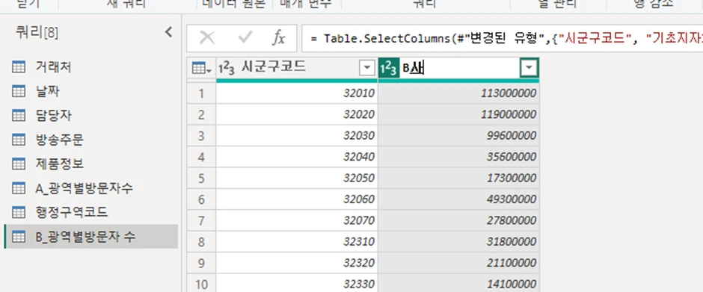Click the table icon beside 행정구역코드
703x292 pixels.
pyautogui.click(x=19, y=213)
